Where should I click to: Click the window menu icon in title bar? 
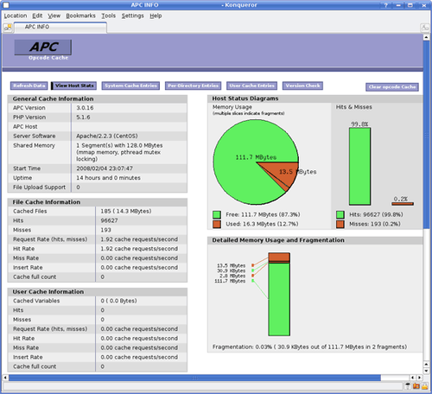click(x=6, y=5)
